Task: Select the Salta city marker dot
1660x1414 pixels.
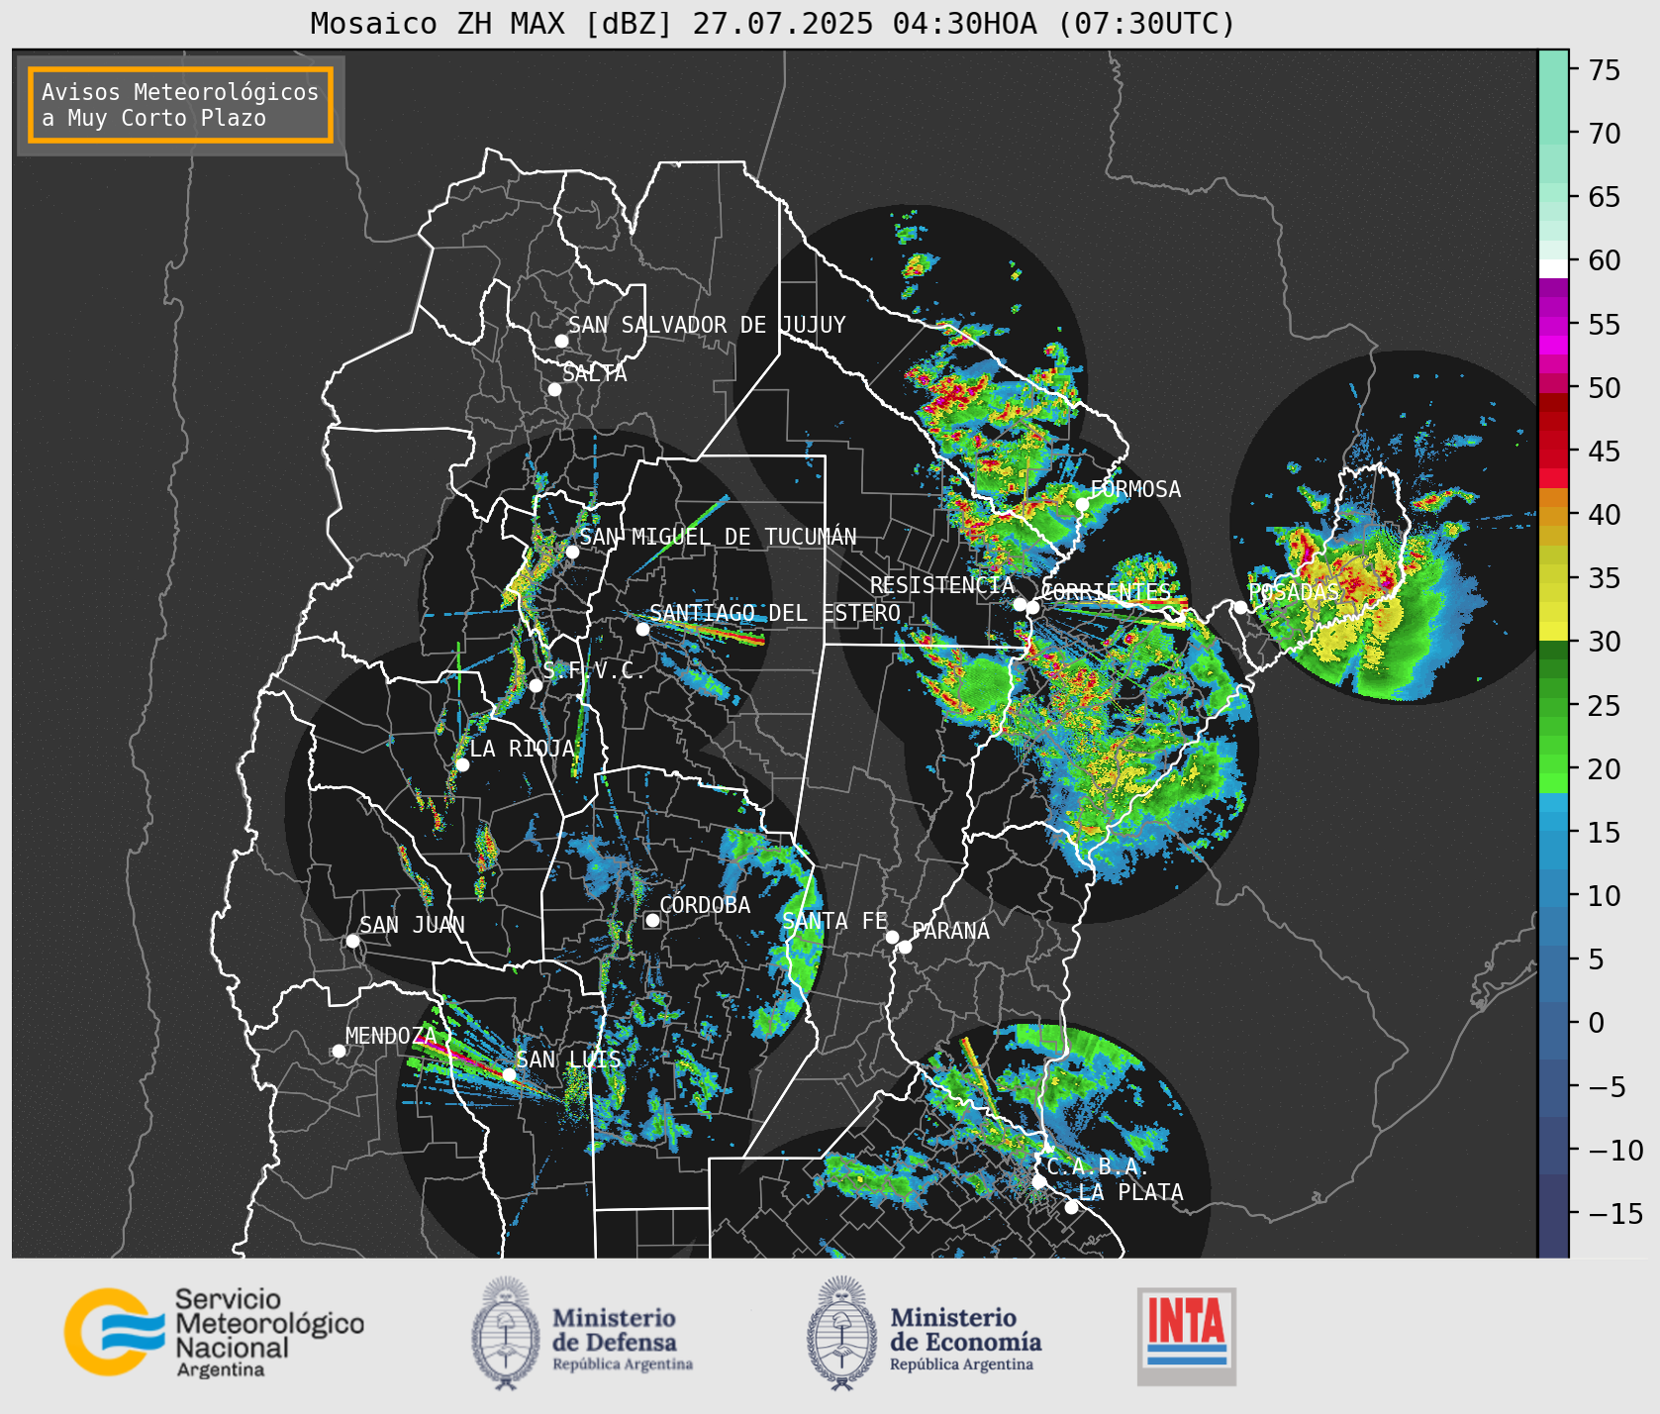Action: pos(555,389)
